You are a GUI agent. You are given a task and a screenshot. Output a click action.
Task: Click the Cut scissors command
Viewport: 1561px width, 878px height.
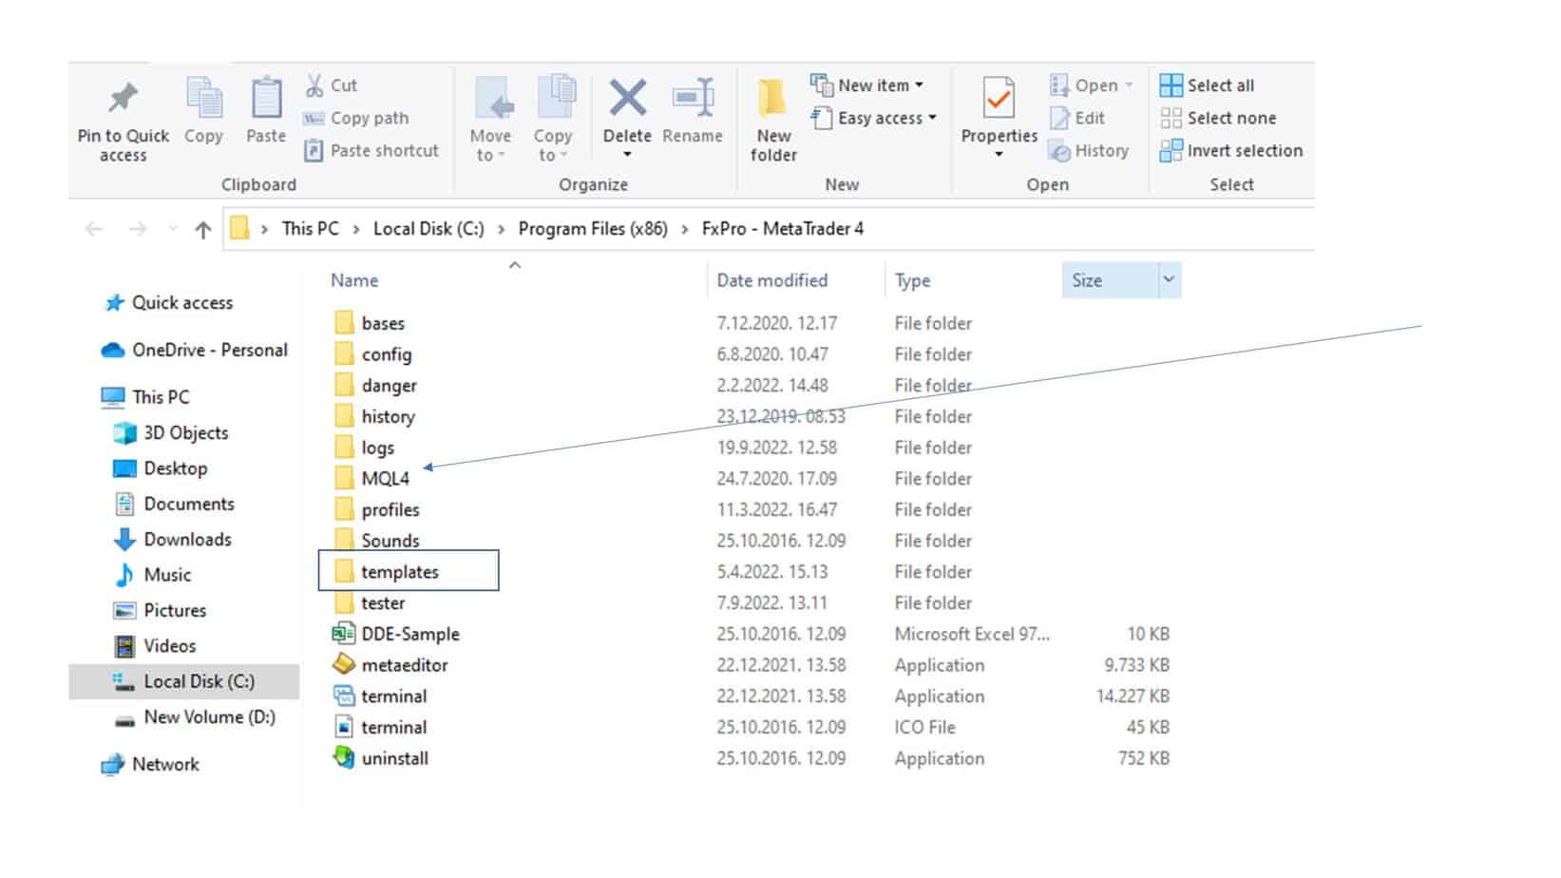coord(331,86)
